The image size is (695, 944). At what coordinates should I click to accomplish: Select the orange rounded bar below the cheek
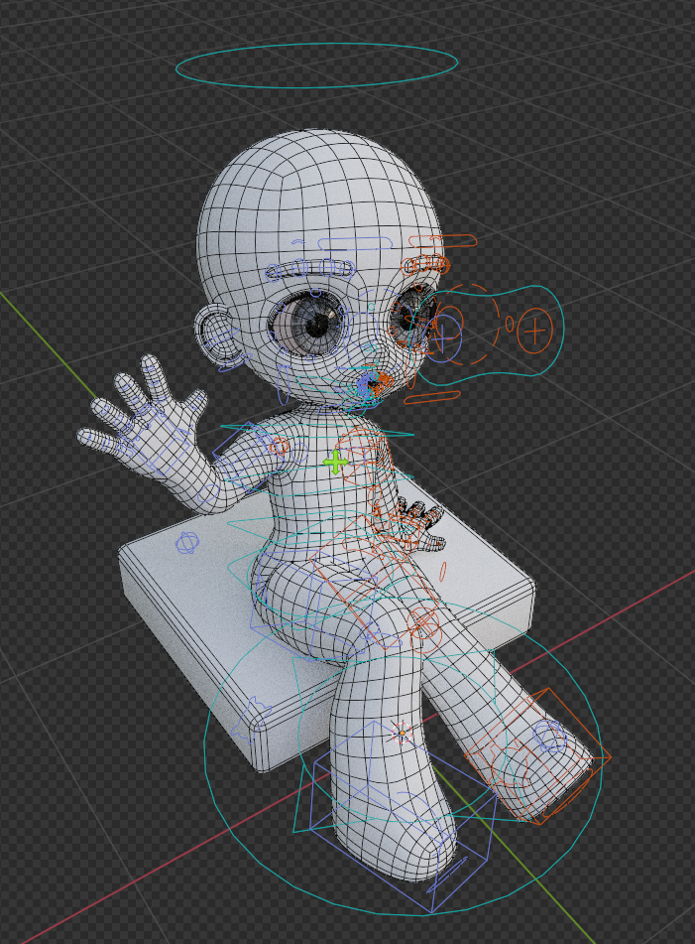tap(432, 397)
